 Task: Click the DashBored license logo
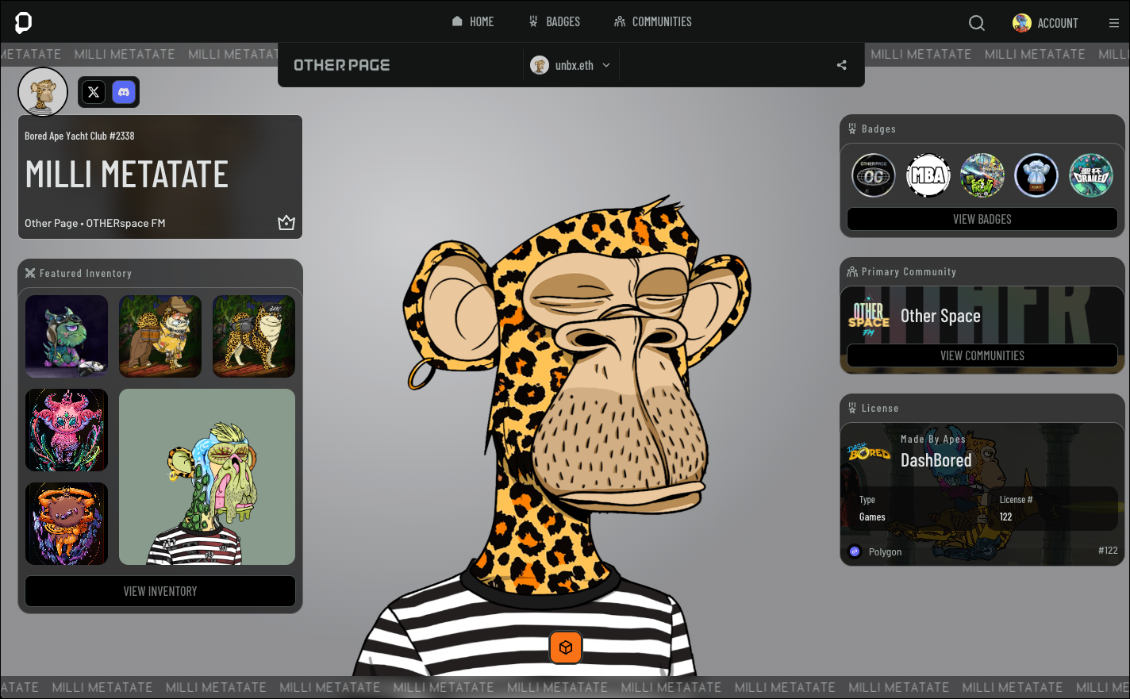869,453
